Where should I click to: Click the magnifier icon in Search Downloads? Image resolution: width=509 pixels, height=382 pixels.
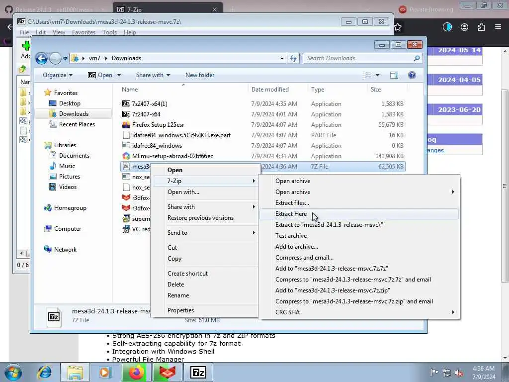pyautogui.click(x=417, y=59)
